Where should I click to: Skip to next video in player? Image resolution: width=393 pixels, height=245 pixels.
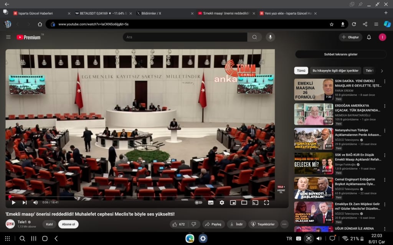[x=25, y=202]
